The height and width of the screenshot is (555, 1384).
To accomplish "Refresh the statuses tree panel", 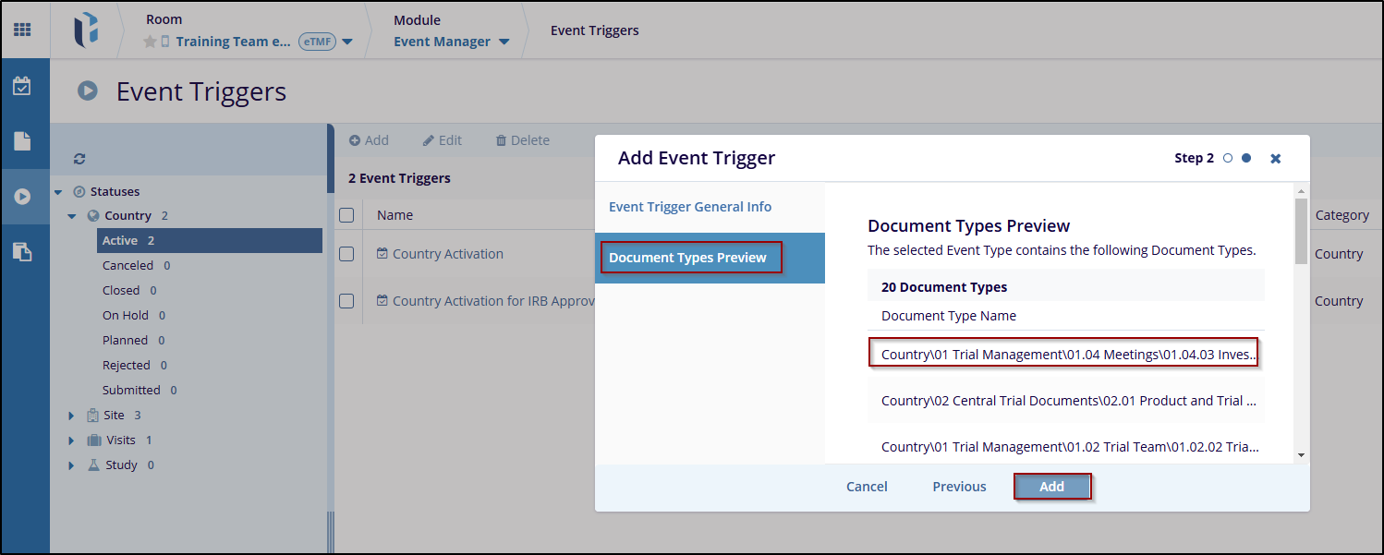I will 79,159.
